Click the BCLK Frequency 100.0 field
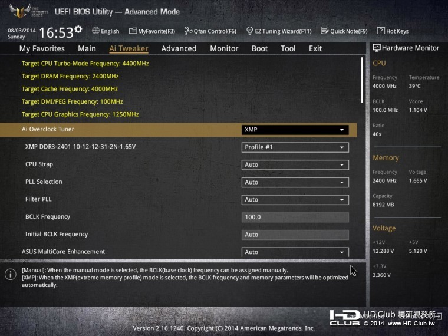 [x=295, y=217]
